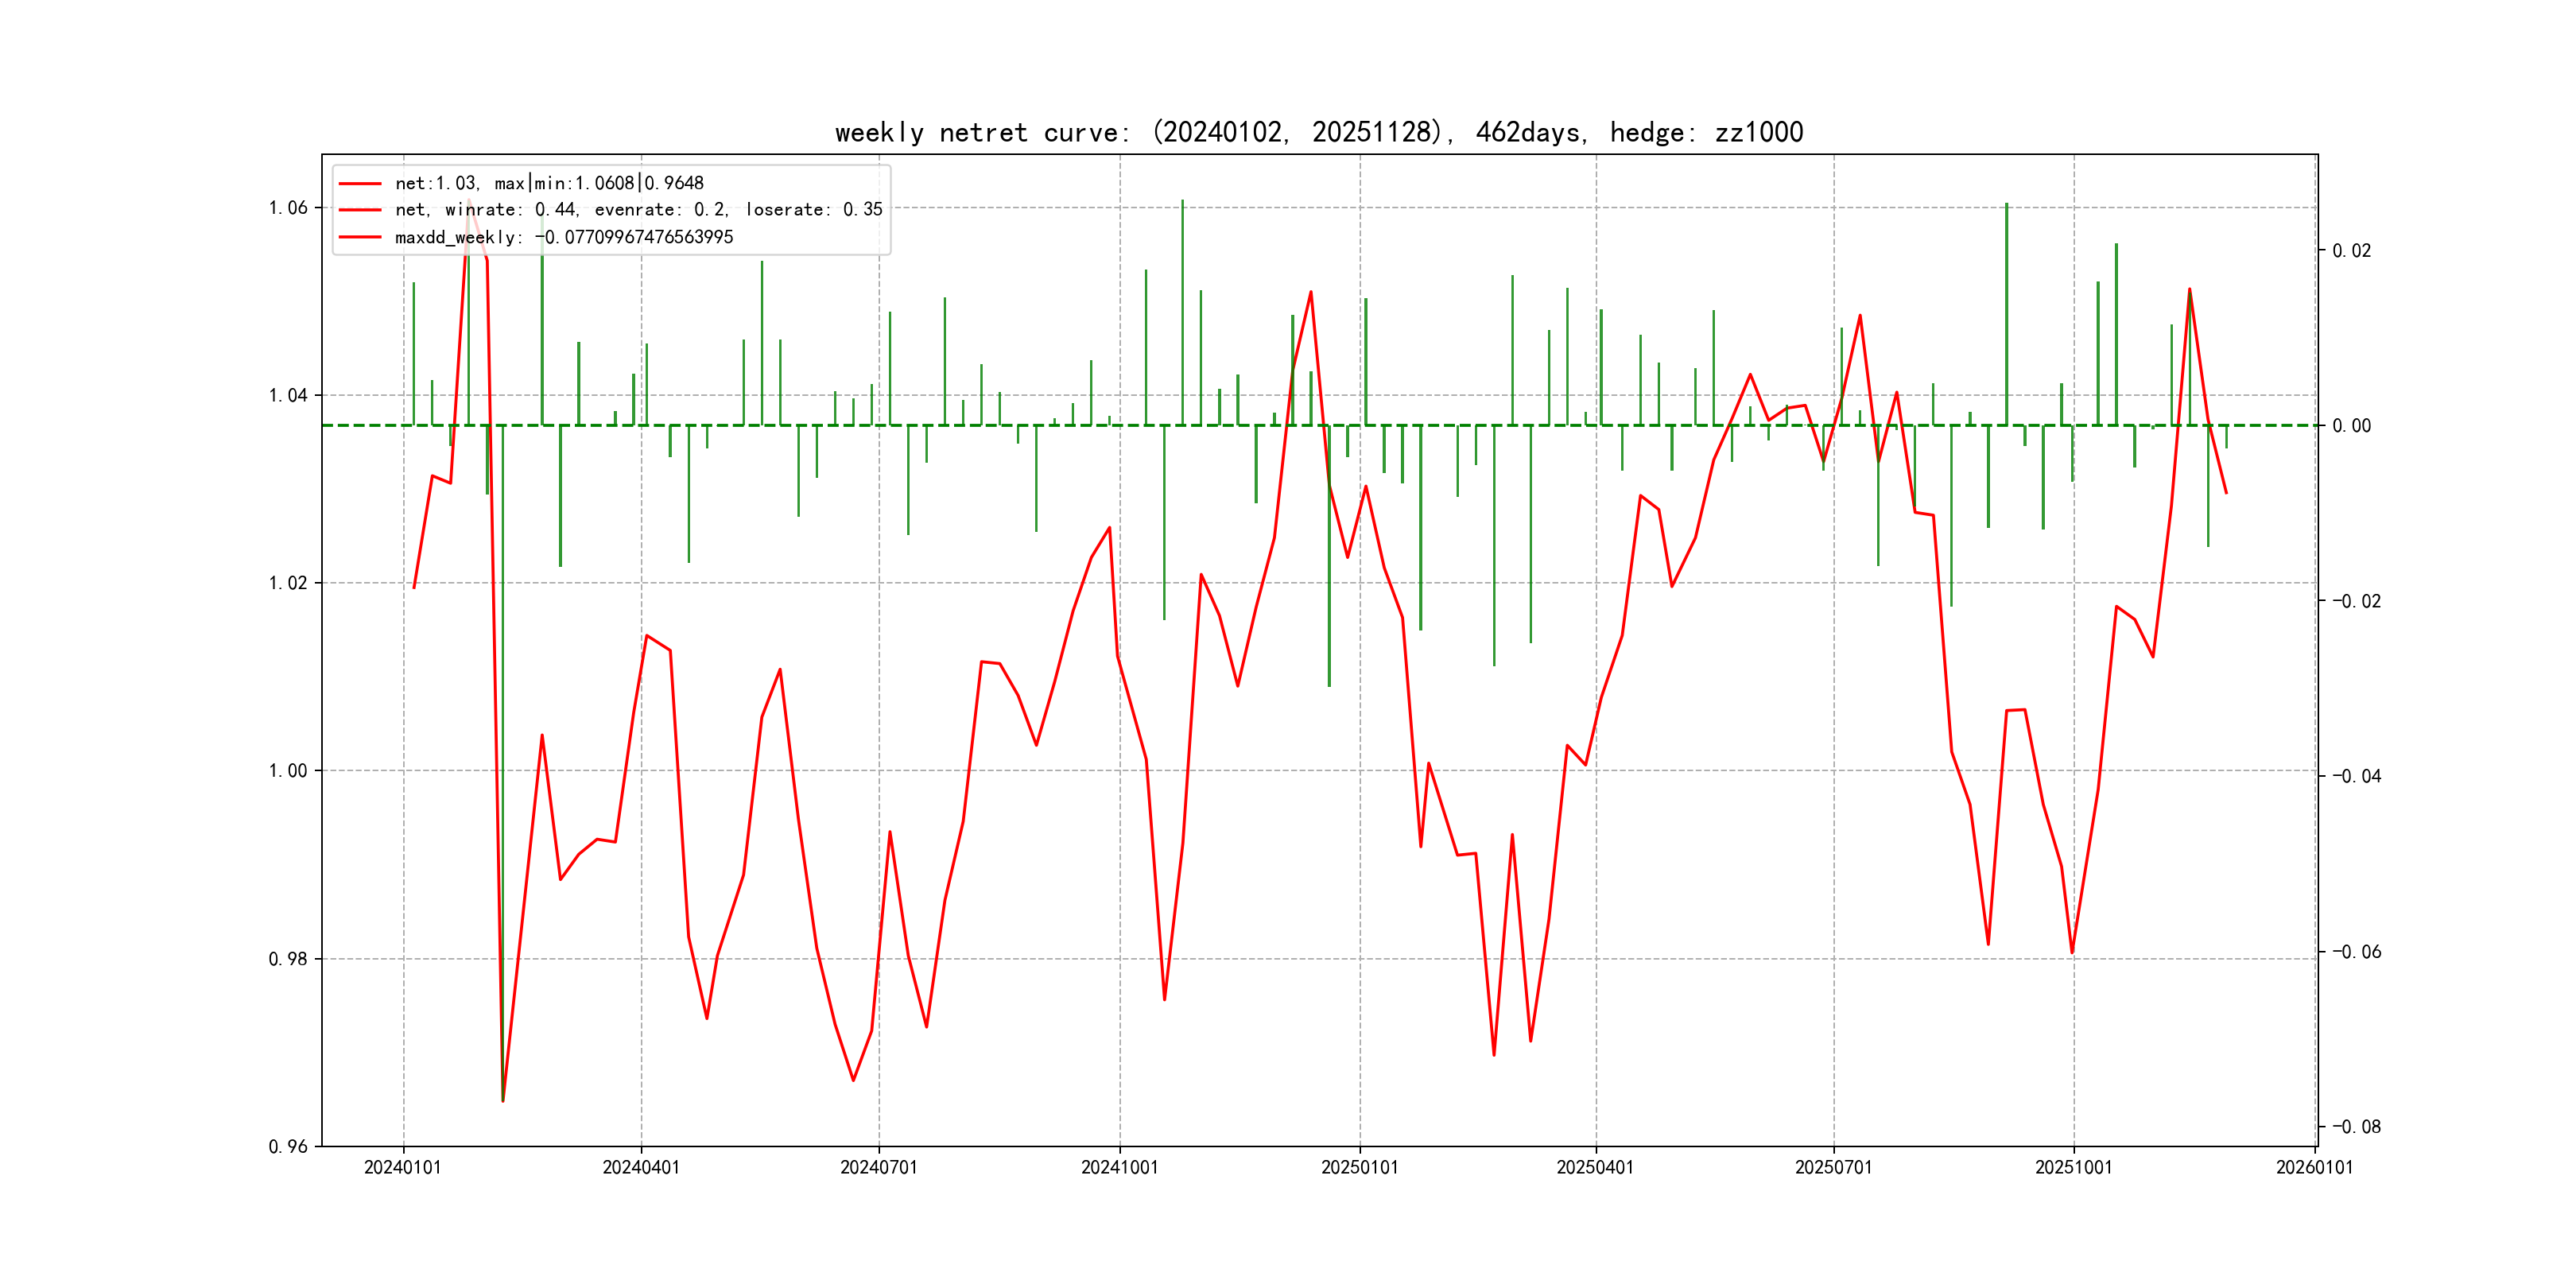Click the red line swatch beside 'net:1.03'
The width and height of the screenshot is (2576, 1288).
[360, 183]
